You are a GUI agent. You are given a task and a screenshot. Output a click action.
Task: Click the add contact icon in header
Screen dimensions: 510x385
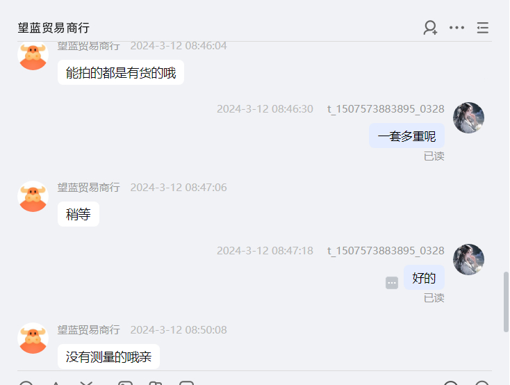click(x=430, y=28)
